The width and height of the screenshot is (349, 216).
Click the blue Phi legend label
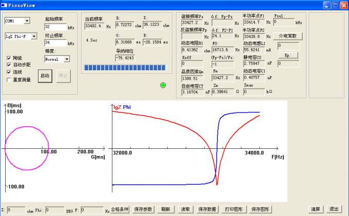pos(127,107)
